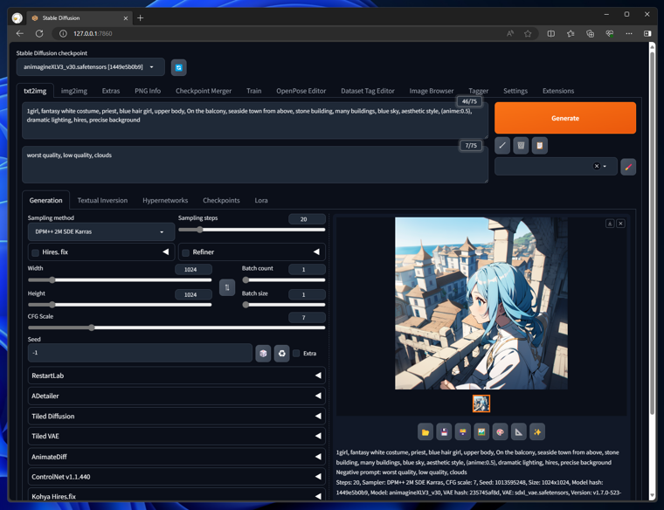Open a new browser tab
This screenshot has height=510, width=664.
[140, 17]
